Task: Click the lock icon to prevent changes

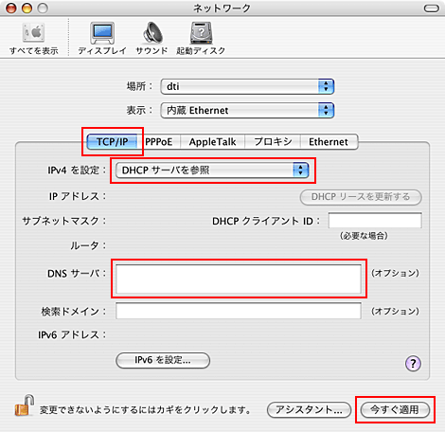Action: click(x=25, y=405)
